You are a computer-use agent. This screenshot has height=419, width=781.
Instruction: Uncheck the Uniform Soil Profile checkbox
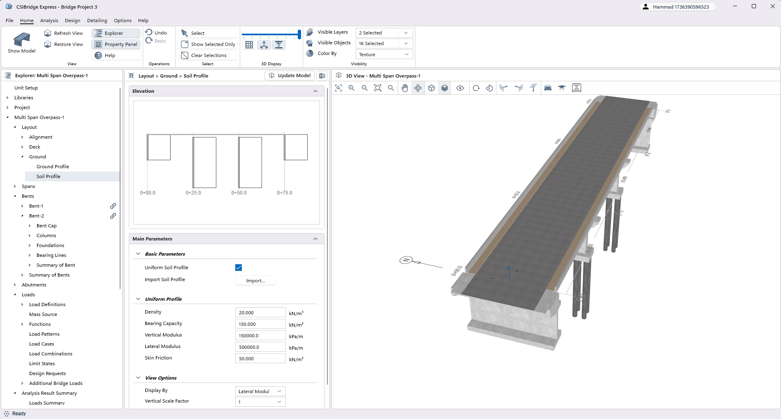239,268
